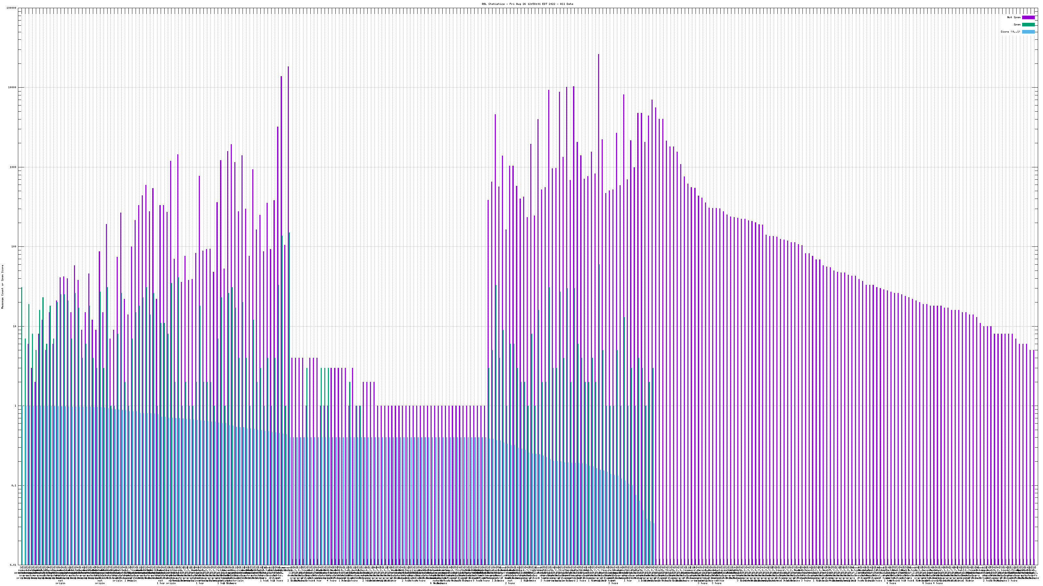Click the 100 y-axis tick label
The image size is (1043, 586).
[x=14, y=247]
